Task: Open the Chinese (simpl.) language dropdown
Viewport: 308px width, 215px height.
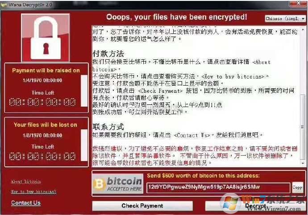Action: coord(285,18)
